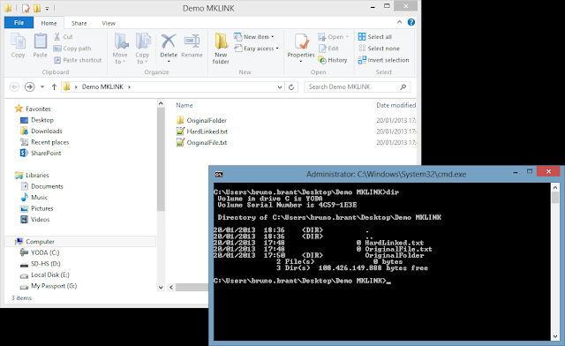Select Libraries in navigation pane

tap(37, 175)
